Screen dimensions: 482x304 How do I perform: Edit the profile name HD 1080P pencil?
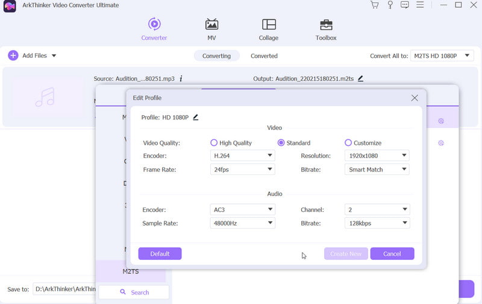tap(195, 117)
